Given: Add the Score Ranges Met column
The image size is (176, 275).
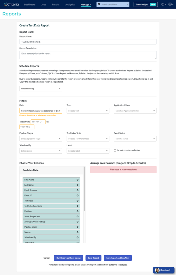Looking at the screenshot, I should point(77,216).
